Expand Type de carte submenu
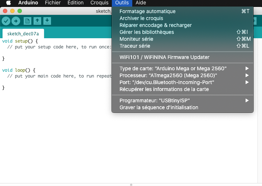The width and height of the screenshot is (262, 186). [x=183, y=69]
